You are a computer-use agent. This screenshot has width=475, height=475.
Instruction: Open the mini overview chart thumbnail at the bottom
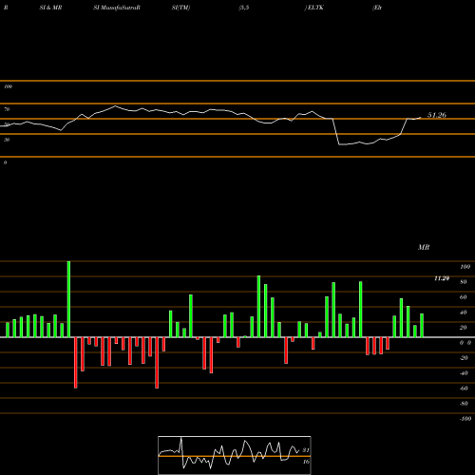pyautogui.click(x=235, y=455)
